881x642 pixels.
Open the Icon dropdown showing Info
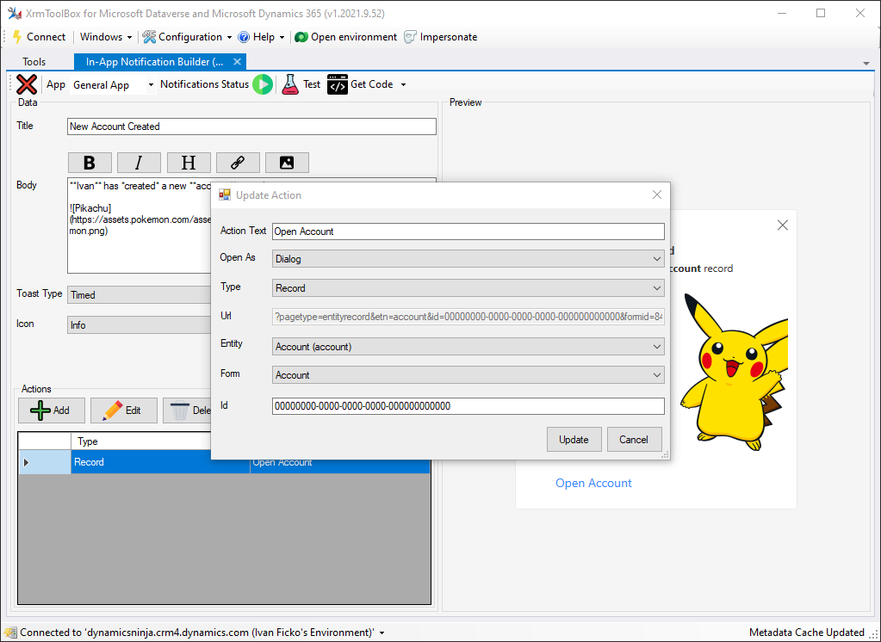pyautogui.click(x=140, y=325)
